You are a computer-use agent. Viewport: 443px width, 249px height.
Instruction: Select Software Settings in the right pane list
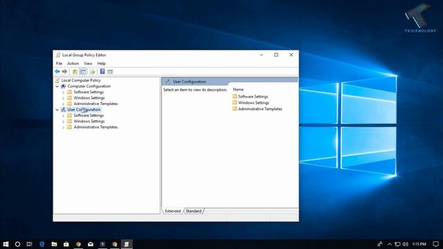pyautogui.click(x=253, y=97)
